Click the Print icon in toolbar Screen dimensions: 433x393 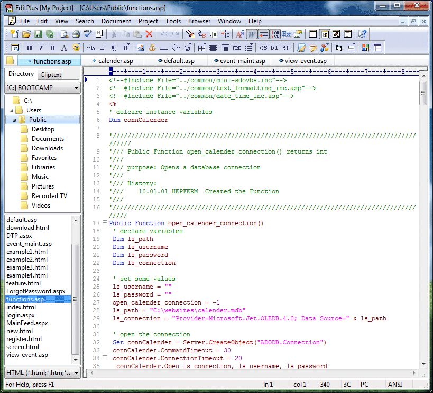coord(76,34)
